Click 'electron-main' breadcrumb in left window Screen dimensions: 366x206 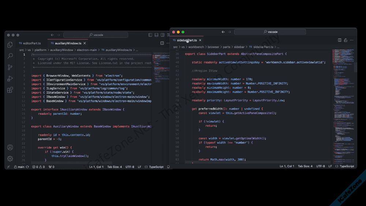[x=87, y=50]
